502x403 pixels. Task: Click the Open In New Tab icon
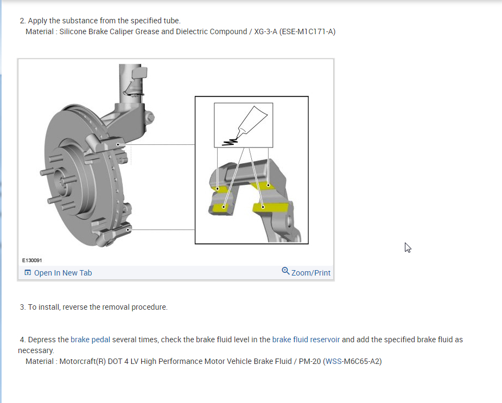(28, 273)
